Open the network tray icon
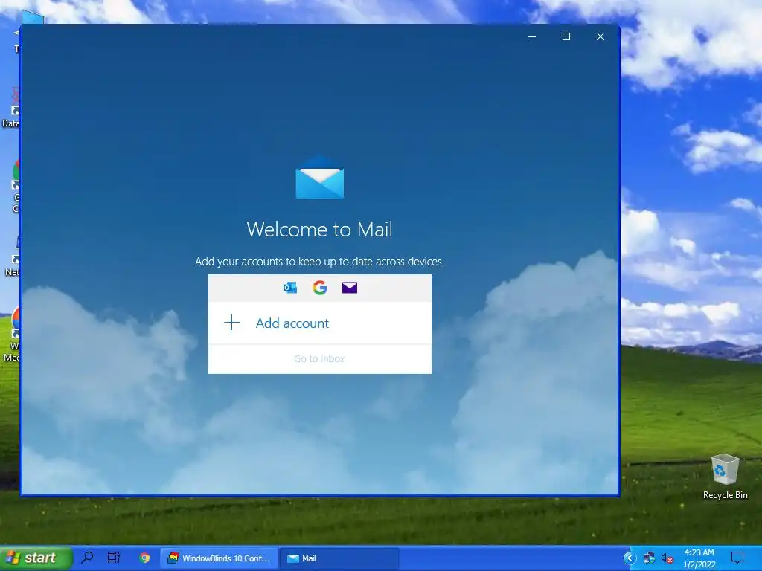This screenshot has width=762, height=571. [x=649, y=558]
